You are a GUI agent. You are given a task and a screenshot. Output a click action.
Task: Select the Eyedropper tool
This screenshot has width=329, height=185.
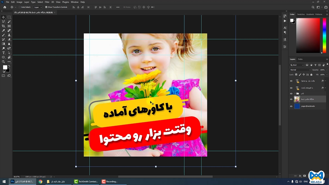pyautogui.click(x=4, y=31)
